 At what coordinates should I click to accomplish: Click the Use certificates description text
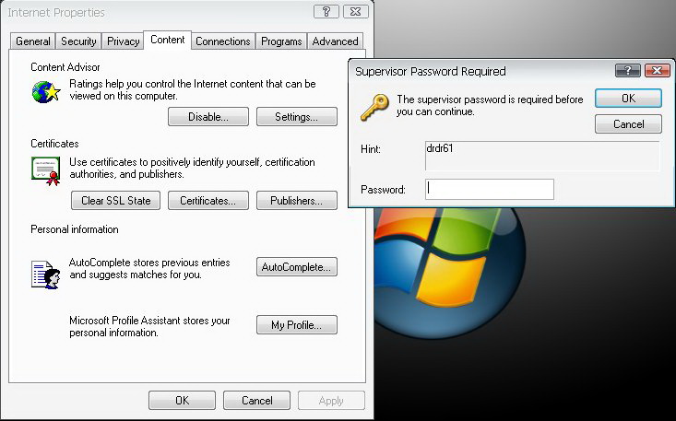[192, 169]
